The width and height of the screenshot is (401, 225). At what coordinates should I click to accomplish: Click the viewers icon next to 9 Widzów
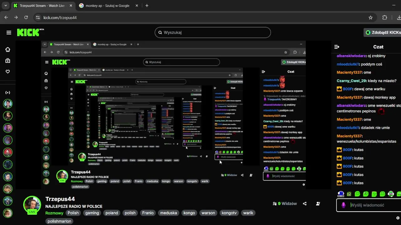pos(275,204)
